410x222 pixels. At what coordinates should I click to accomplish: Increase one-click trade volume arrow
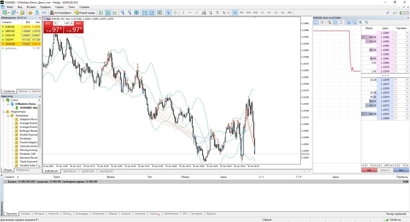pos(71,23)
